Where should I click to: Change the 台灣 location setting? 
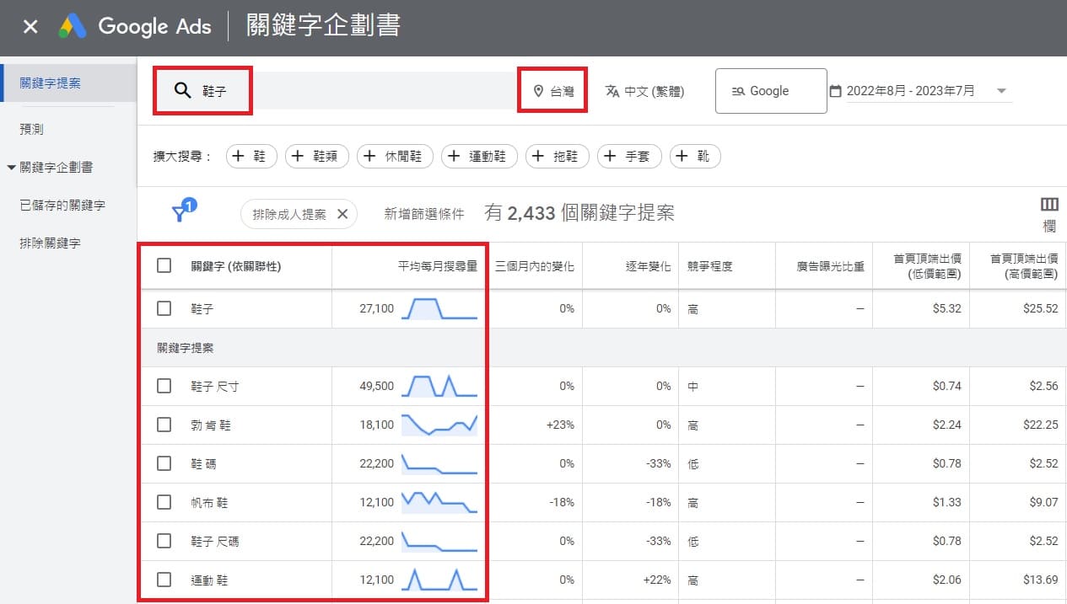553,91
